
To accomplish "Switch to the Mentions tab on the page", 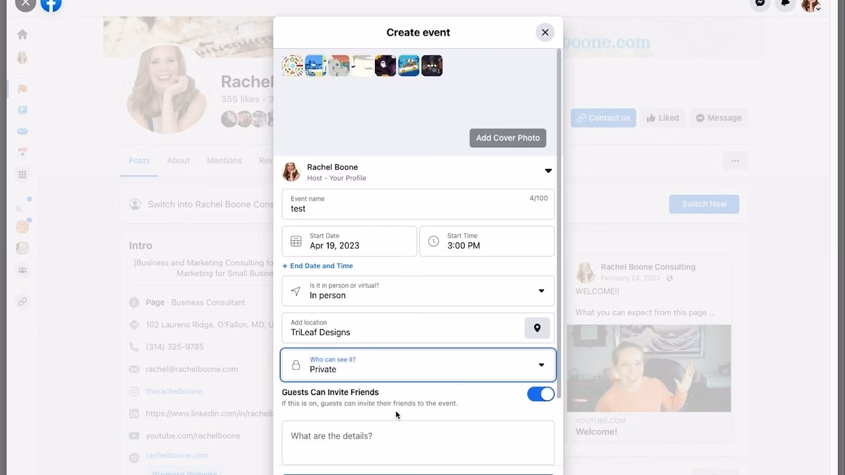I will tap(224, 160).
